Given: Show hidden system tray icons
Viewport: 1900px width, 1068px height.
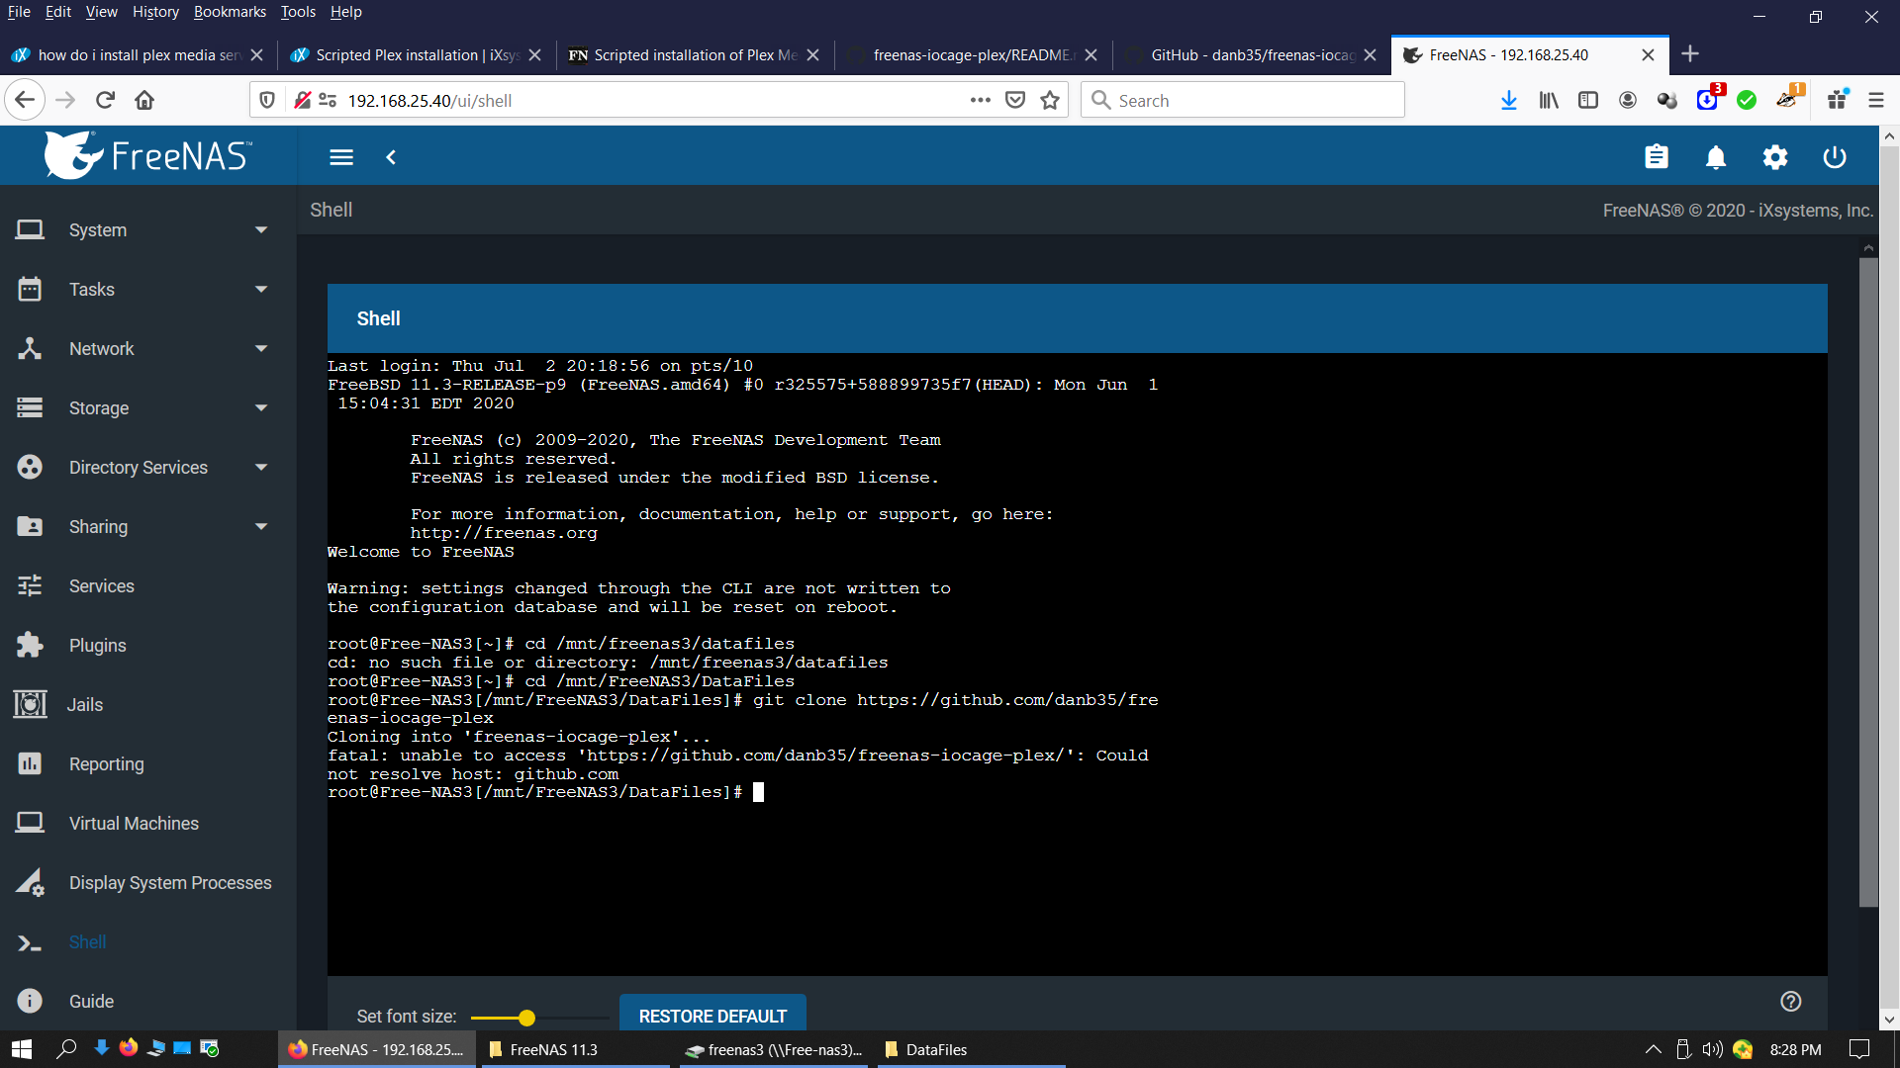Looking at the screenshot, I should tap(1654, 1049).
